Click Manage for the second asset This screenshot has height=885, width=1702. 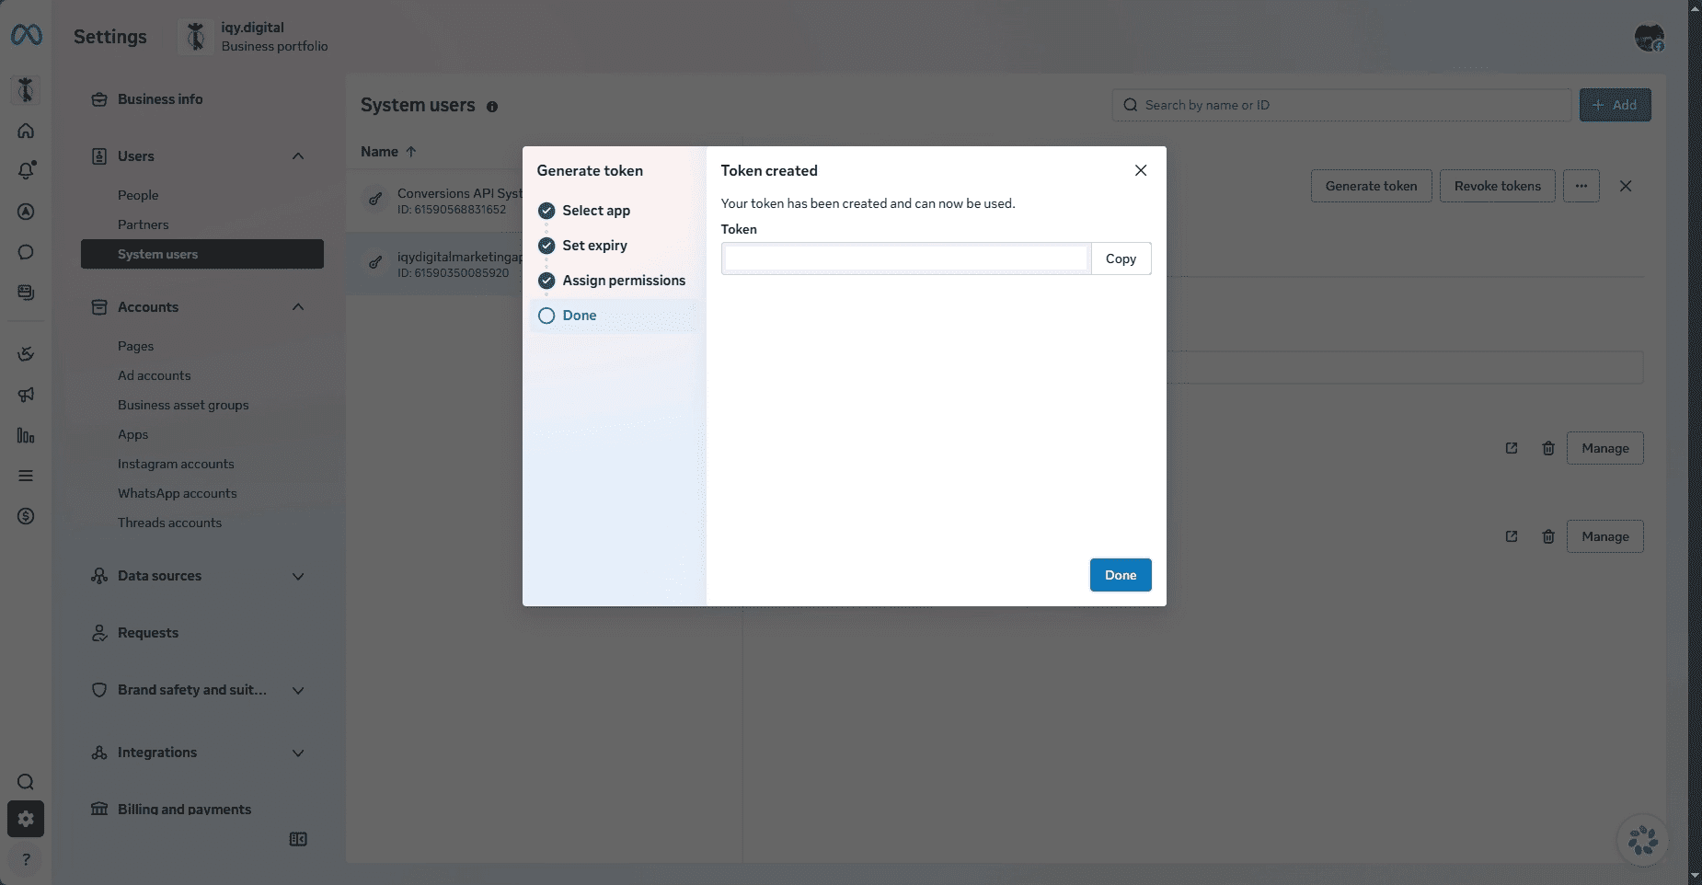[1604, 536]
